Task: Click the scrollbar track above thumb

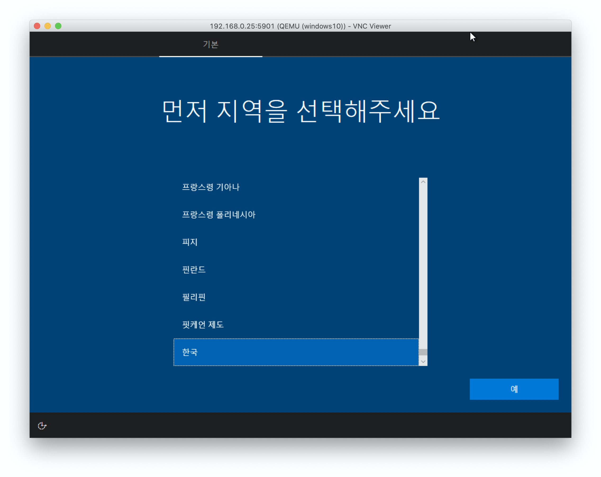Action: point(423,265)
